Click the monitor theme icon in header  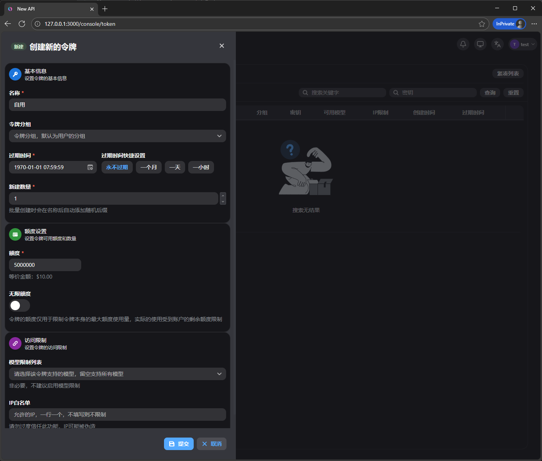480,44
